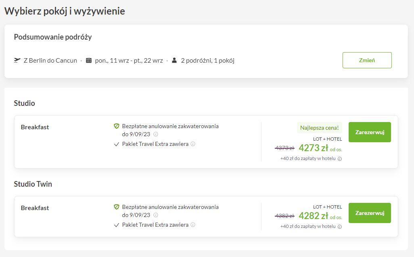Click 'Podsumowanie podróży' heading

click(x=53, y=37)
